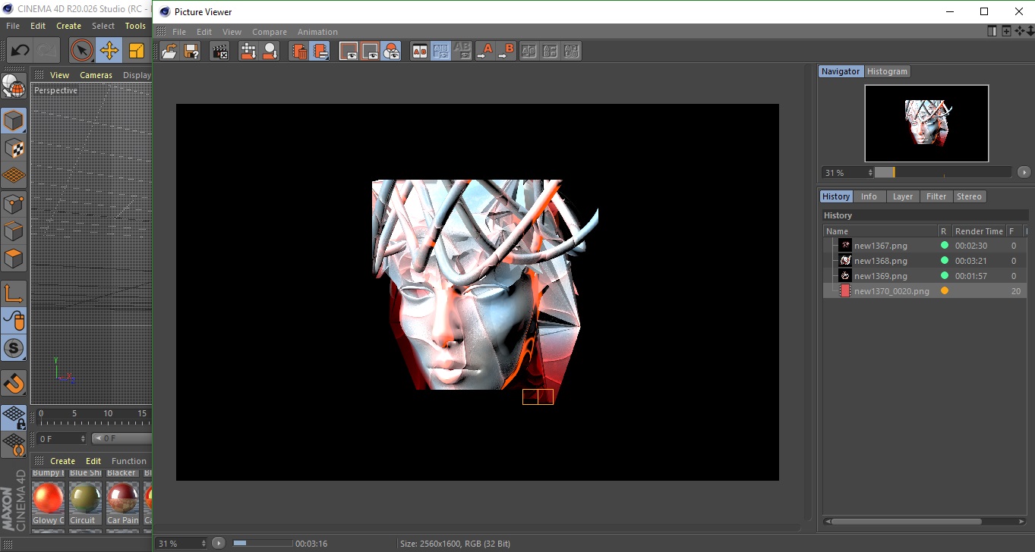Click Open Image folder icon in Picture Viewer

pyautogui.click(x=169, y=52)
